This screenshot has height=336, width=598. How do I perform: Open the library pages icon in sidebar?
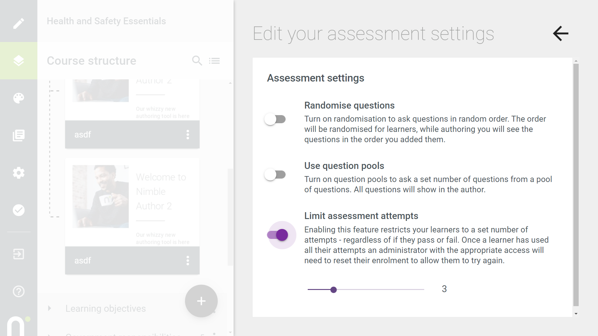tap(19, 135)
